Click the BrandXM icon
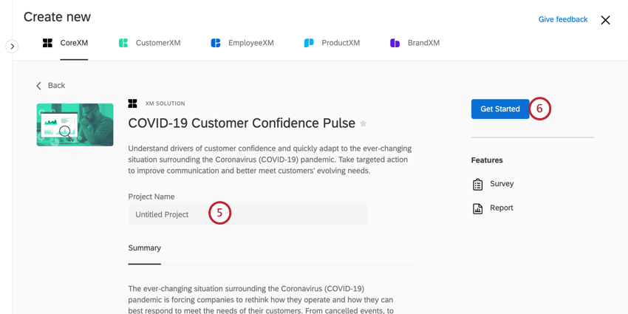Image resolution: width=628 pixels, height=314 pixels. pos(395,43)
